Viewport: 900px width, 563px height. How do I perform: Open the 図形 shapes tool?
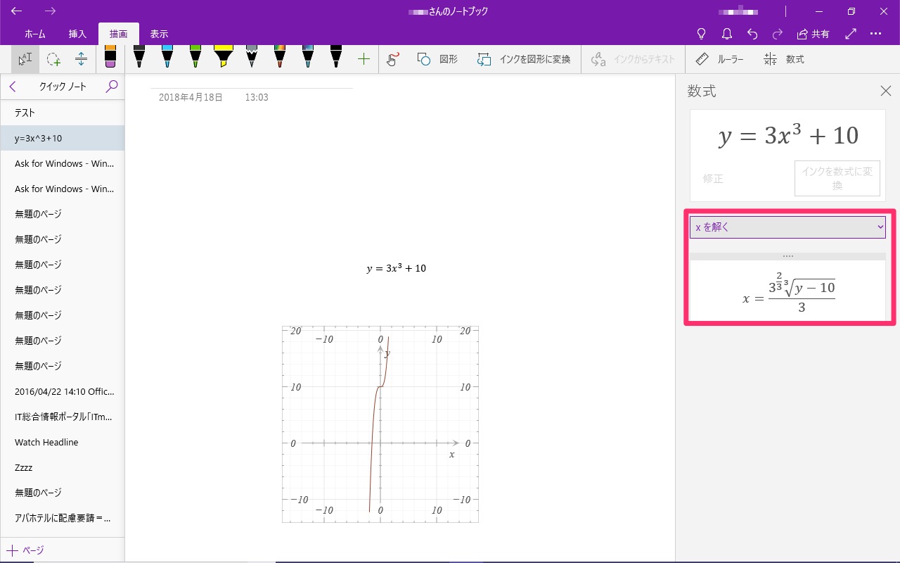(437, 59)
